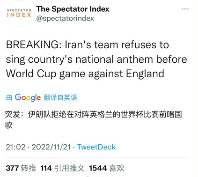View the 1544 喜欢 likes list
The width and height of the screenshot is (198, 177).
coord(107,168)
